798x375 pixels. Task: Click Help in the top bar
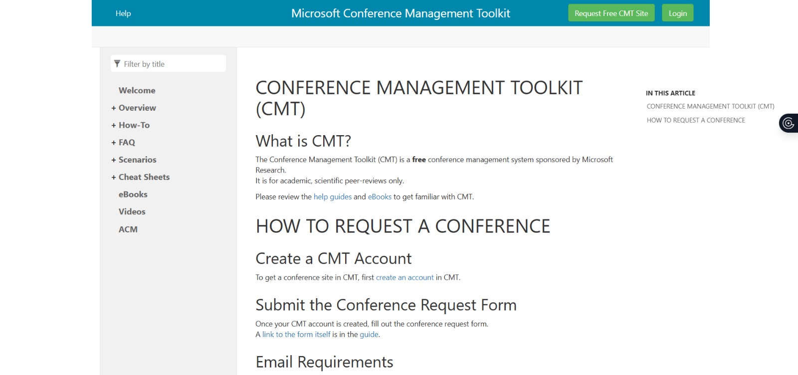pos(123,13)
